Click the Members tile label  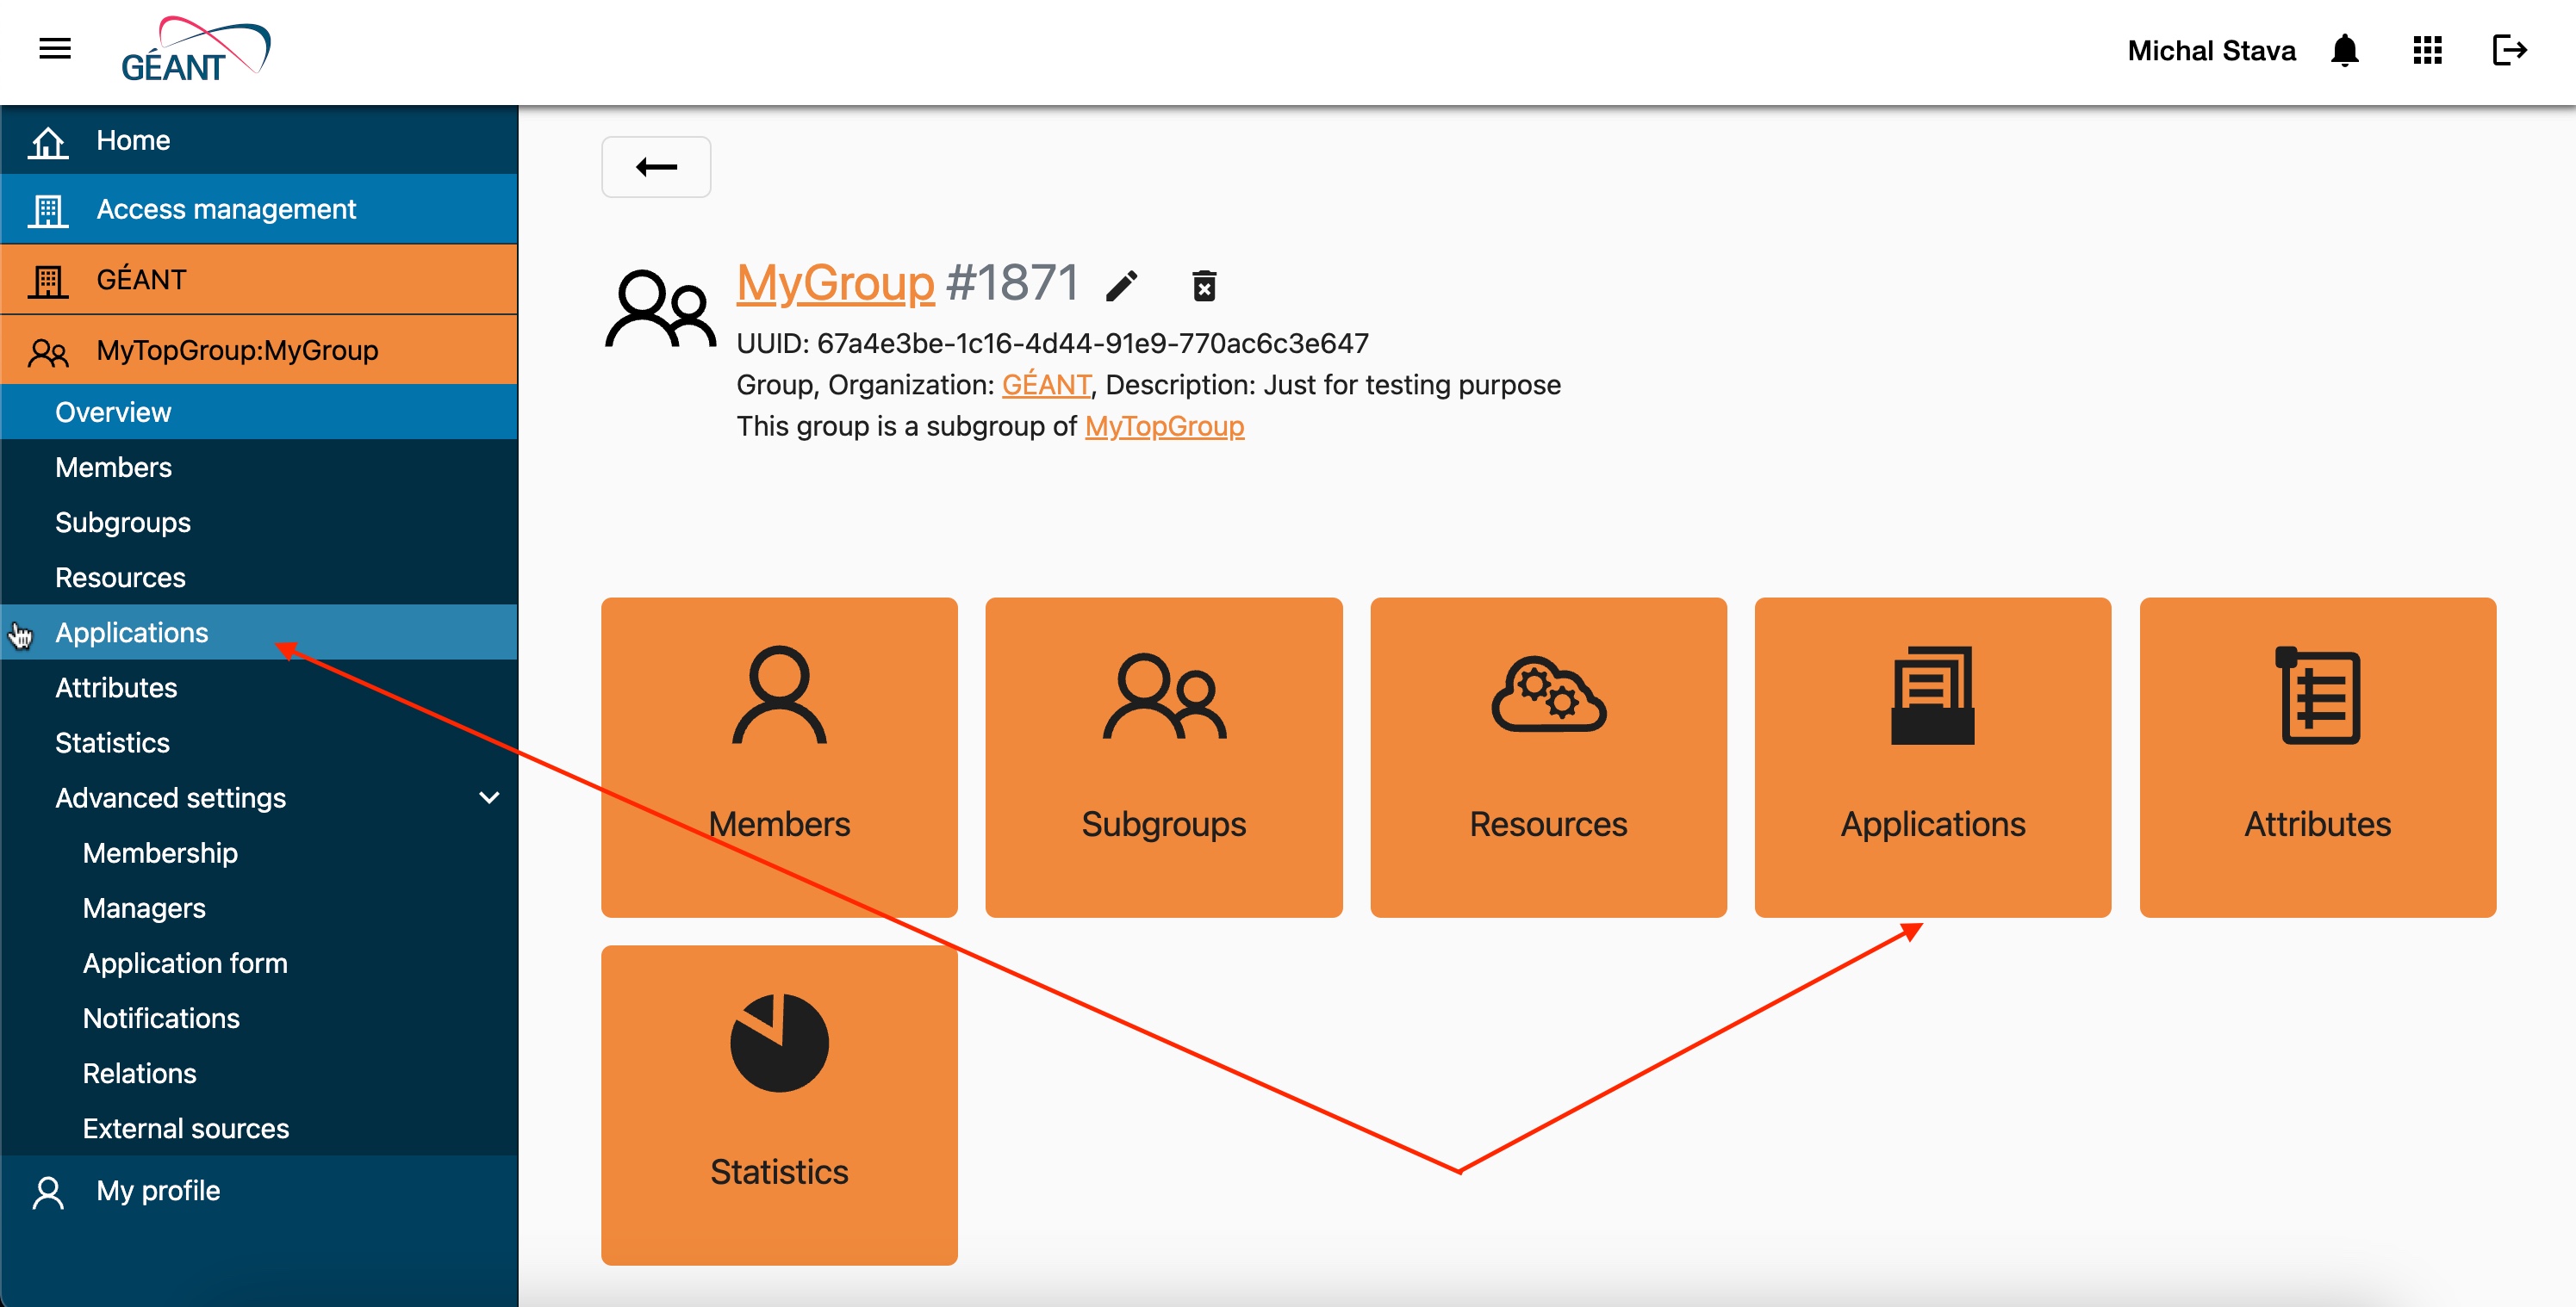pos(779,823)
